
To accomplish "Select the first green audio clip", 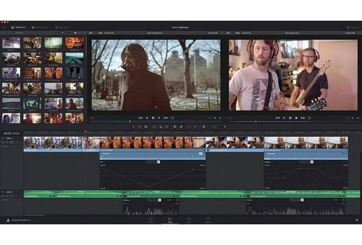I will (40, 194).
